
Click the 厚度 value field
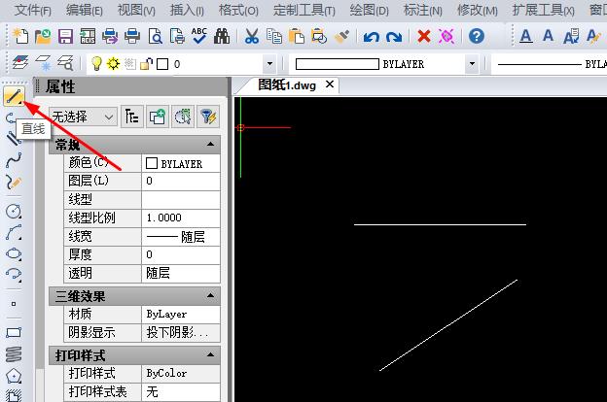[x=181, y=254]
